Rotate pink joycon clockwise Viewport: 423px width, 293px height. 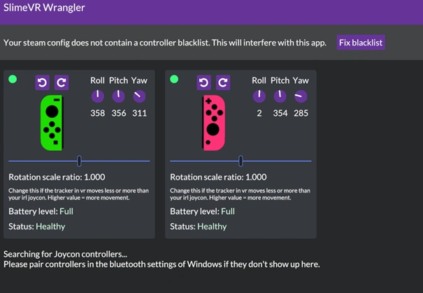(223, 83)
